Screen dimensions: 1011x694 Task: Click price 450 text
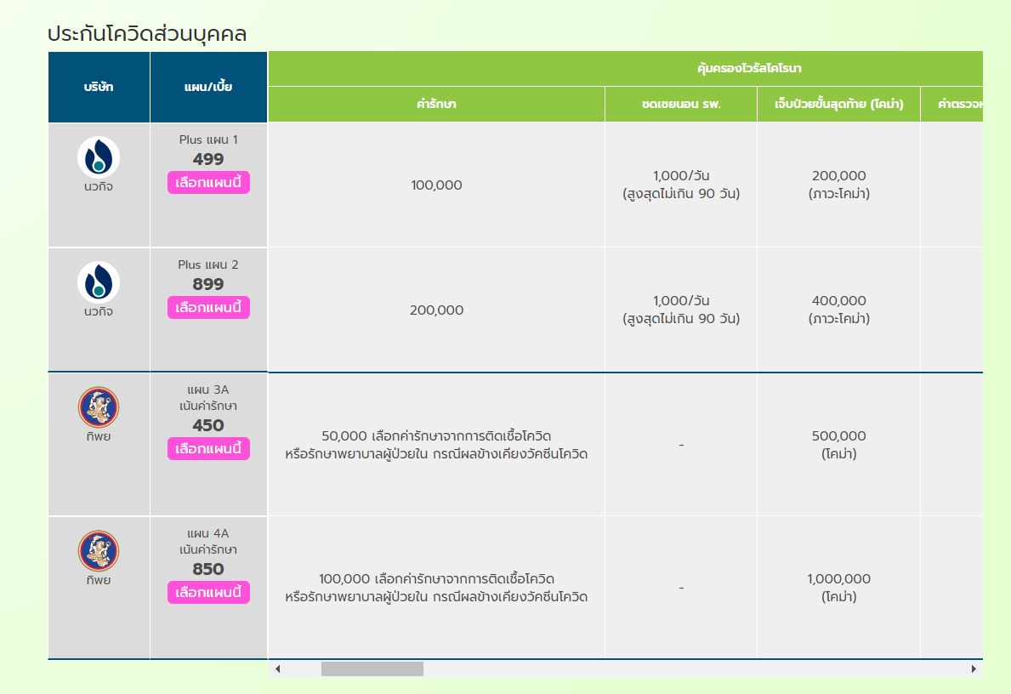click(x=208, y=426)
